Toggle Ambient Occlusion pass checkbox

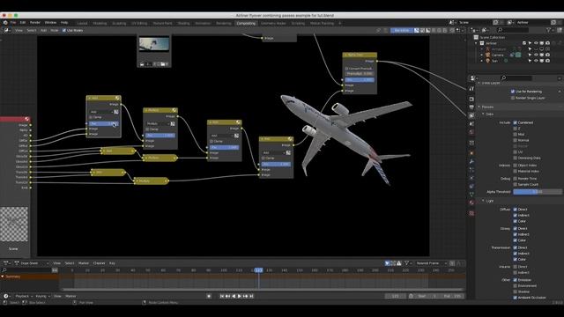click(x=516, y=298)
